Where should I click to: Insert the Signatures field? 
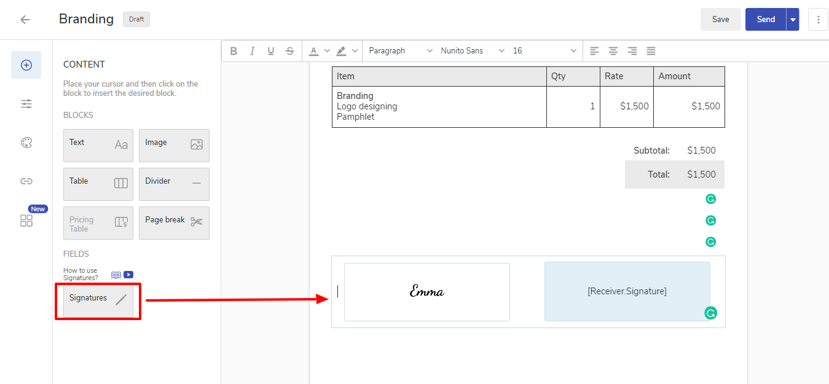(x=98, y=301)
